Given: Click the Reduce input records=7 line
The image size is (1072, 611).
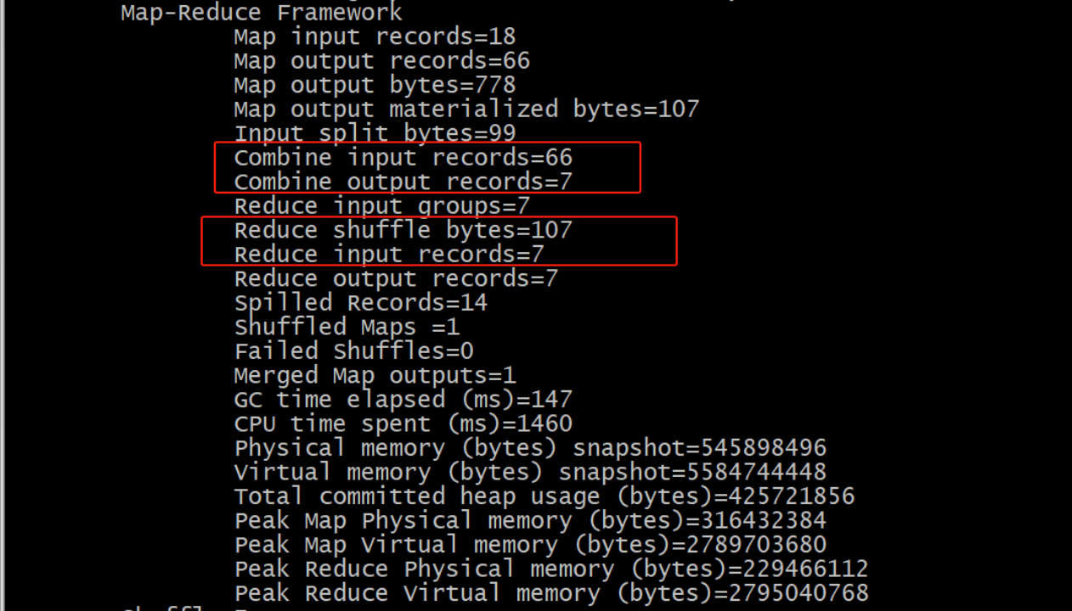Looking at the screenshot, I should coord(389,255).
